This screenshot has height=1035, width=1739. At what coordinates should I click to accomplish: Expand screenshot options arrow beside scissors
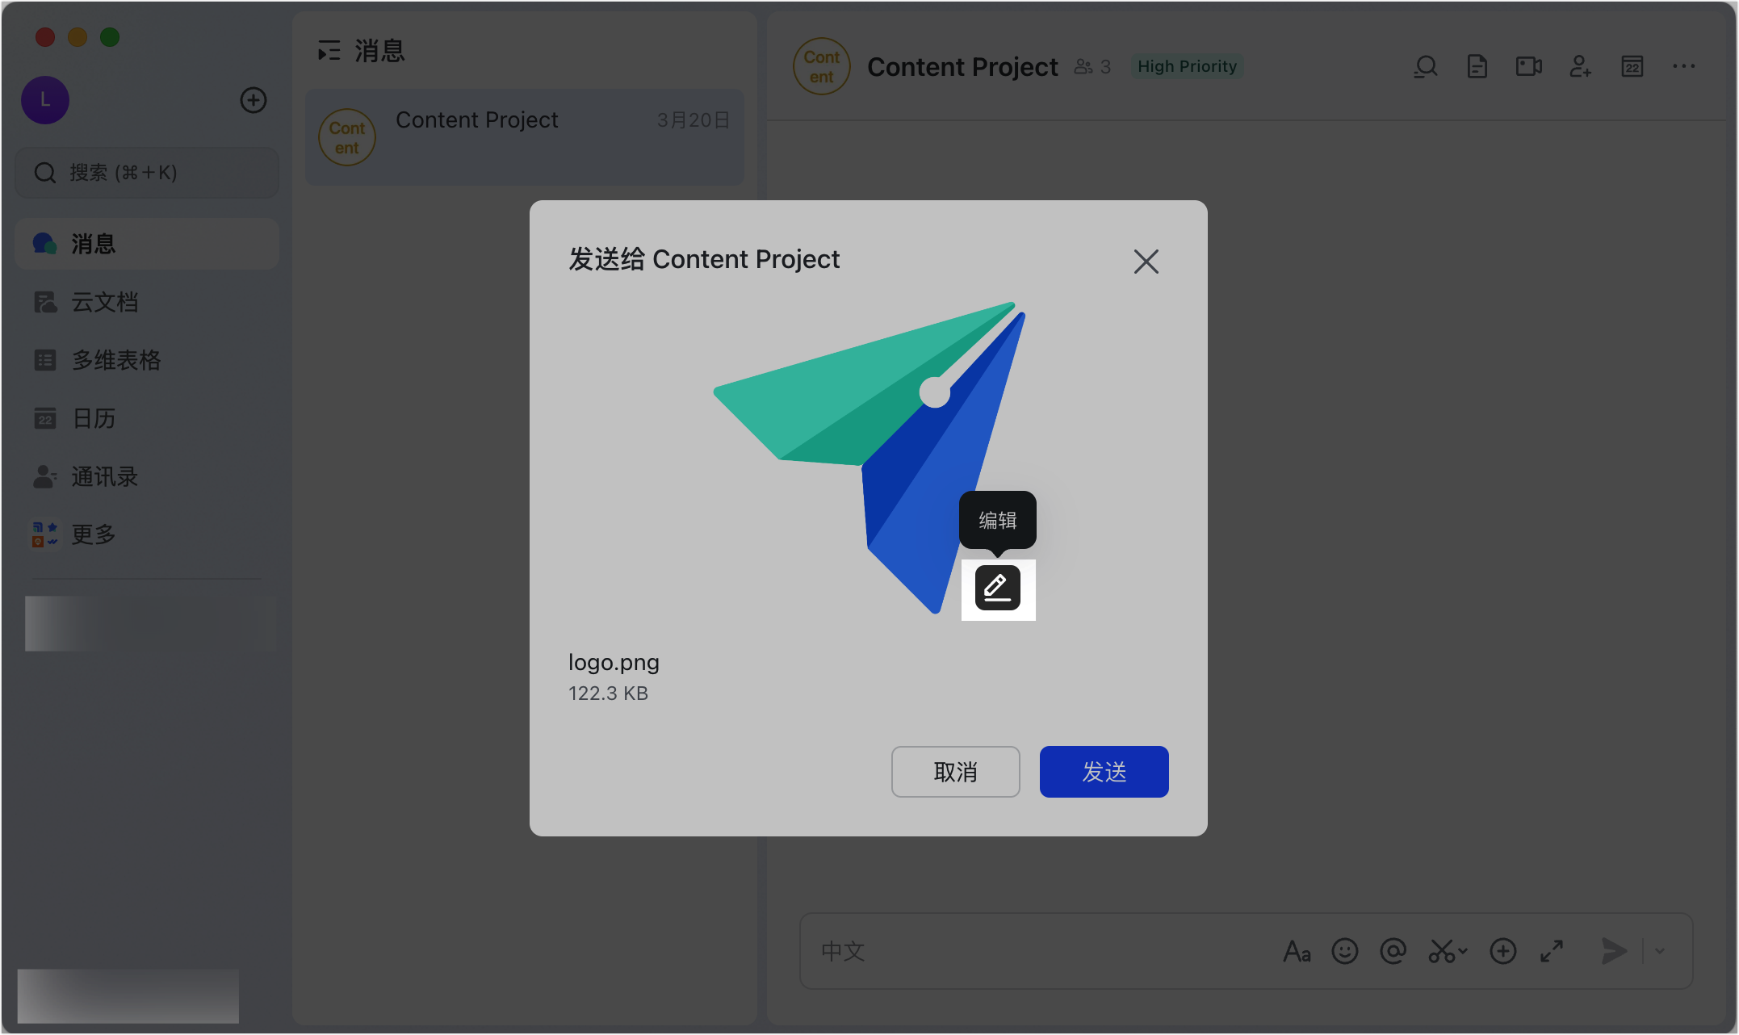click(x=1463, y=951)
